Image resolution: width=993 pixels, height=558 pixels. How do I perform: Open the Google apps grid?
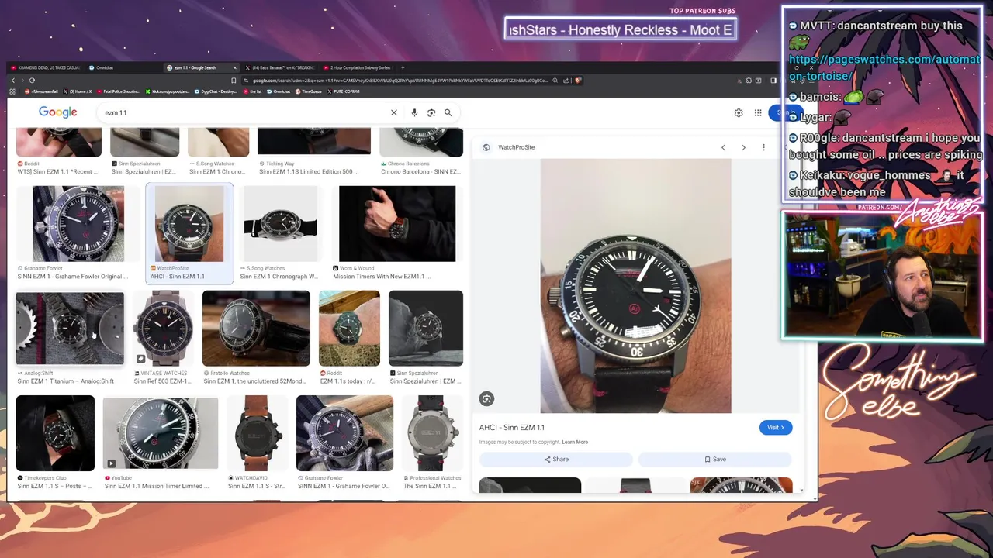click(758, 112)
